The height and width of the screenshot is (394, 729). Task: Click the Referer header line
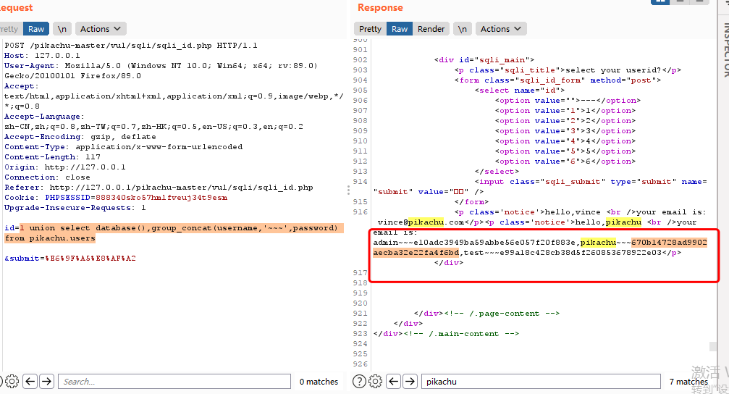159,188
